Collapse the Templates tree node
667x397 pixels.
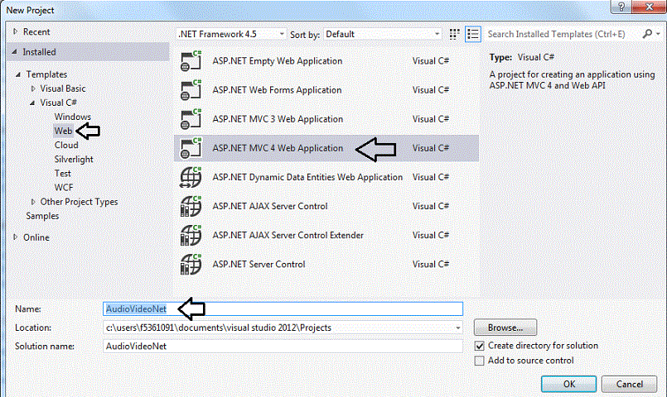point(18,74)
